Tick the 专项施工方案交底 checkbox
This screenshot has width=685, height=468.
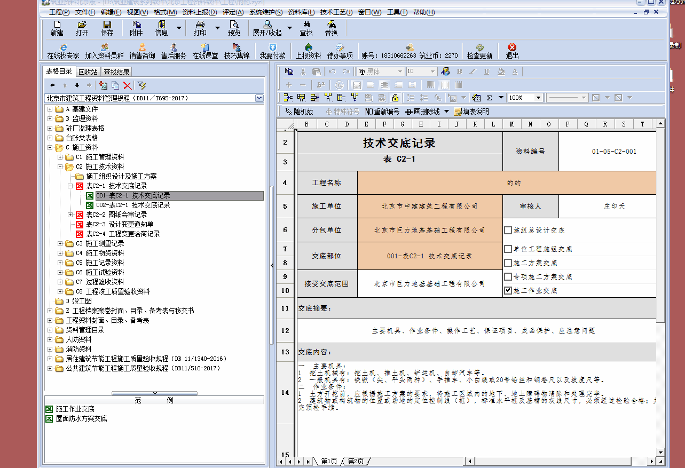(x=508, y=277)
